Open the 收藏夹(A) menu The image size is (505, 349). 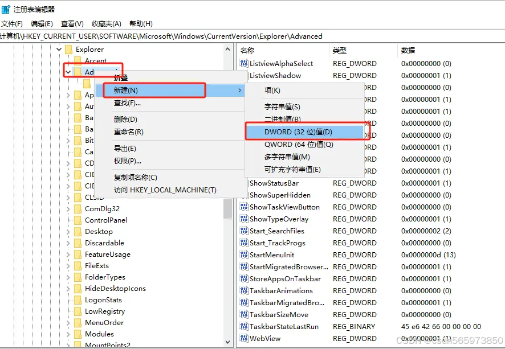click(x=106, y=24)
